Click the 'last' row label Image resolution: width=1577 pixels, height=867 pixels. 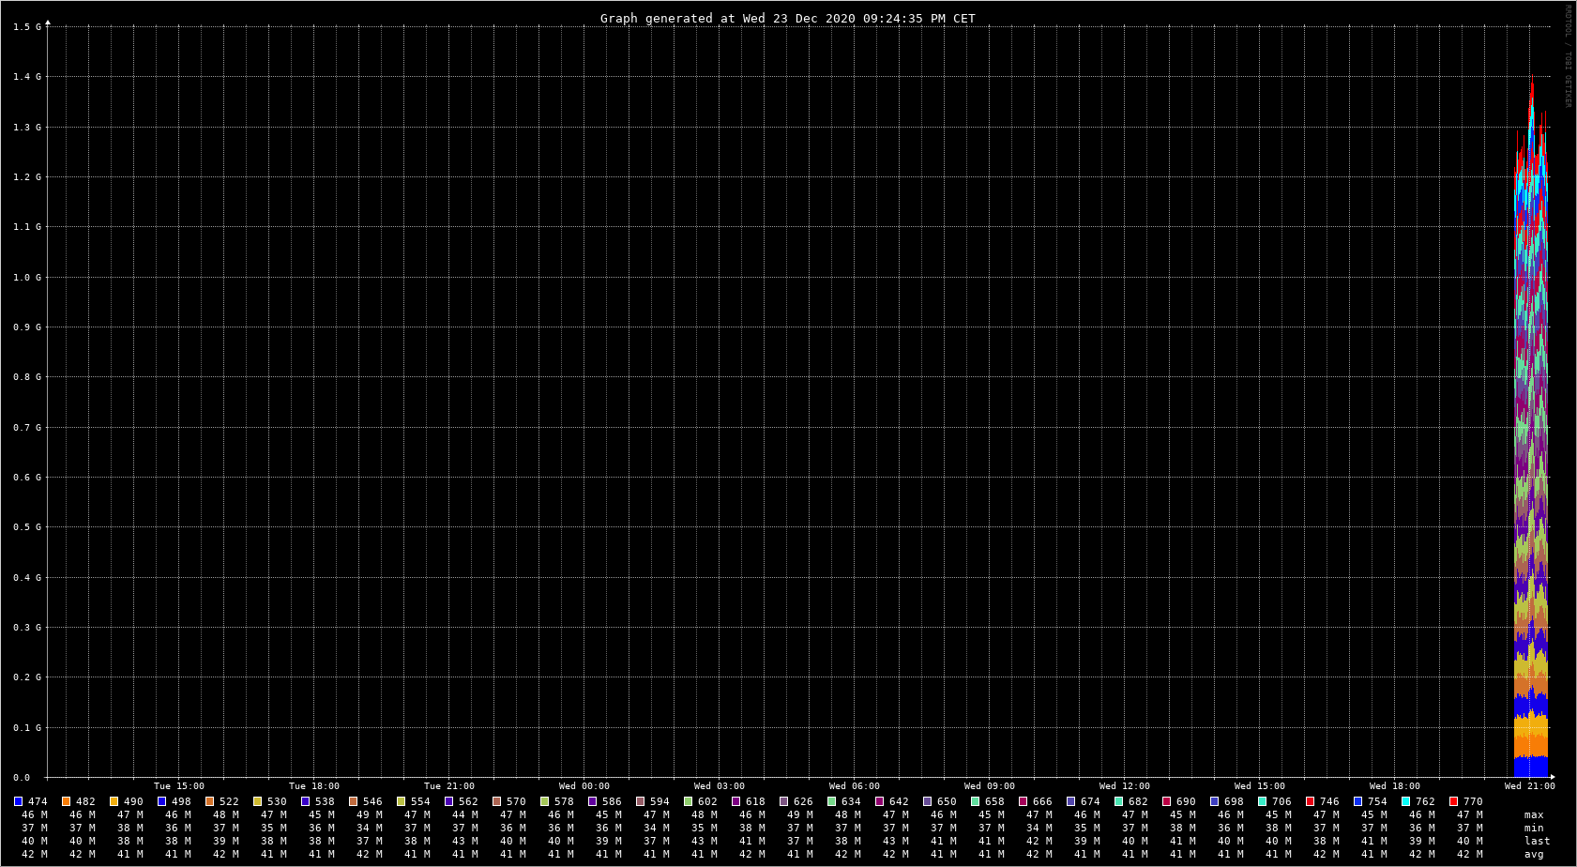tap(1537, 841)
